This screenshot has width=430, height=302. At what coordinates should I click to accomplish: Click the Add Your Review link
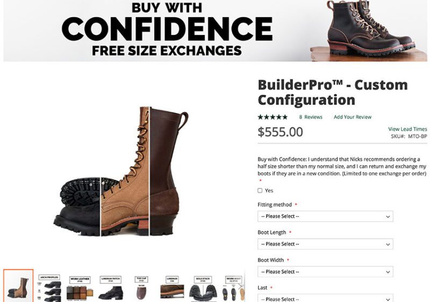tap(352, 117)
